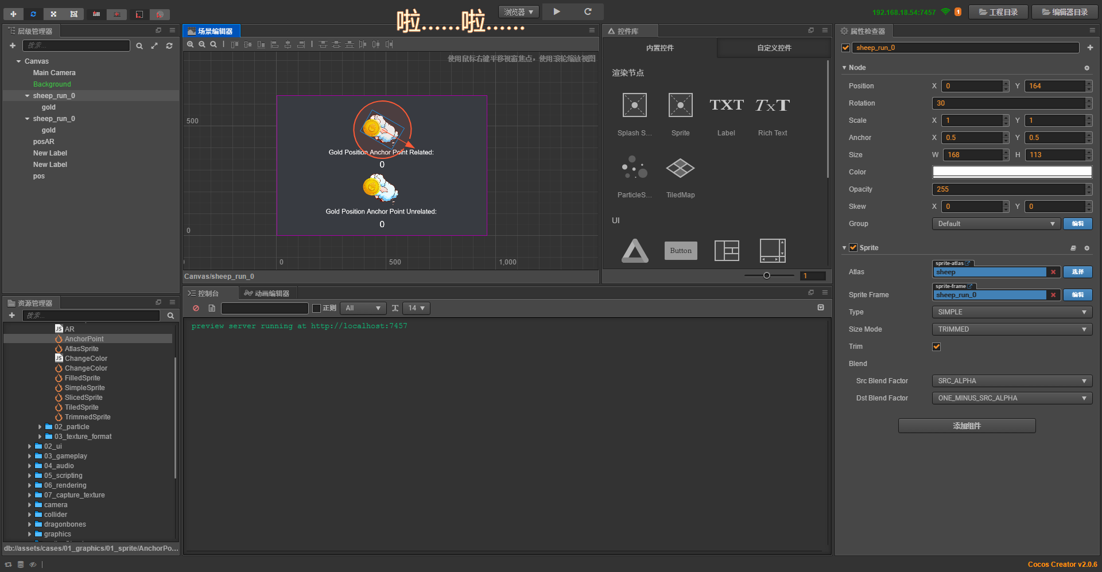
Task: Open Sprite component help document icon
Action: 1073,248
